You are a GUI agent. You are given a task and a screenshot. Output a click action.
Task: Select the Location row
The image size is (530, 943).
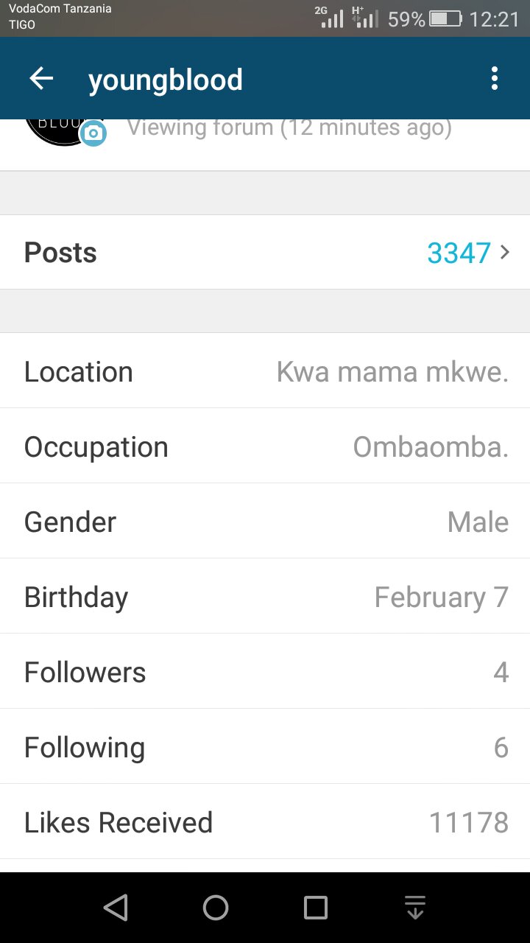[x=265, y=371]
